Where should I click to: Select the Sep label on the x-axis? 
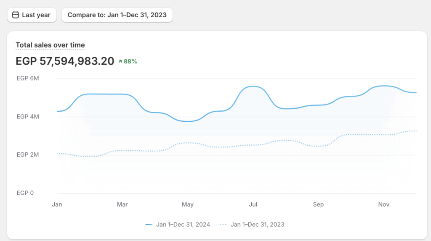point(318,204)
